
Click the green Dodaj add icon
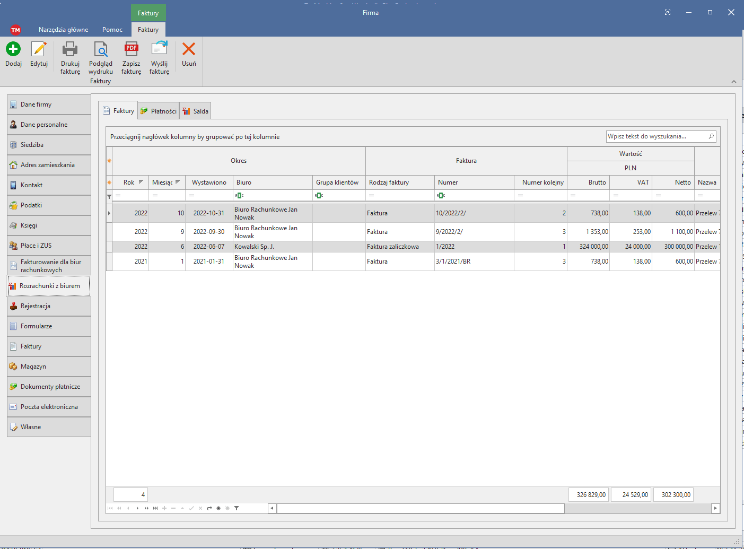click(x=13, y=49)
